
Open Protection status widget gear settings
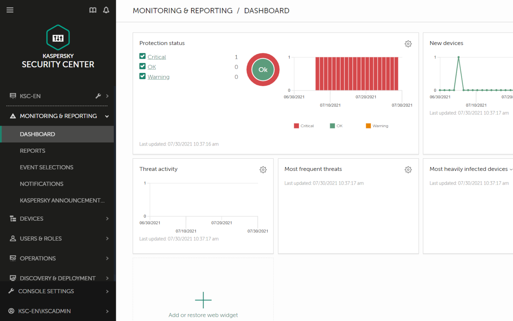pyautogui.click(x=408, y=44)
